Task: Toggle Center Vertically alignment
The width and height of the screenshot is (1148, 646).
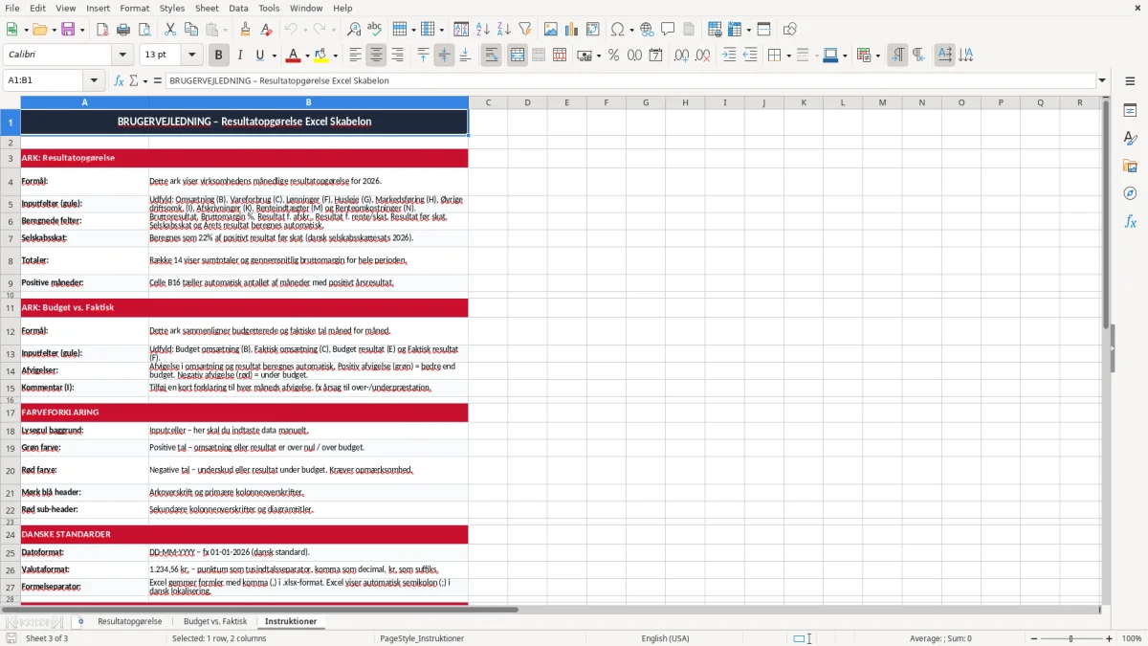Action: point(444,56)
